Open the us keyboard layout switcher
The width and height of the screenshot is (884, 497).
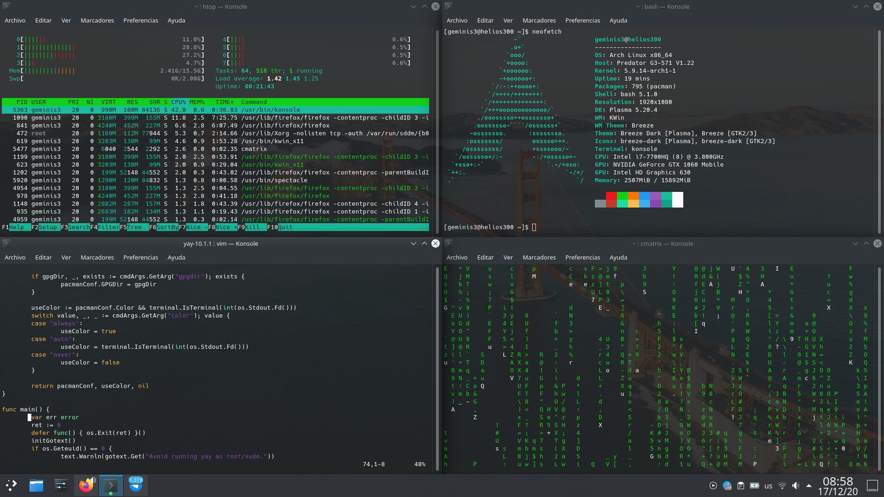coord(768,485)
